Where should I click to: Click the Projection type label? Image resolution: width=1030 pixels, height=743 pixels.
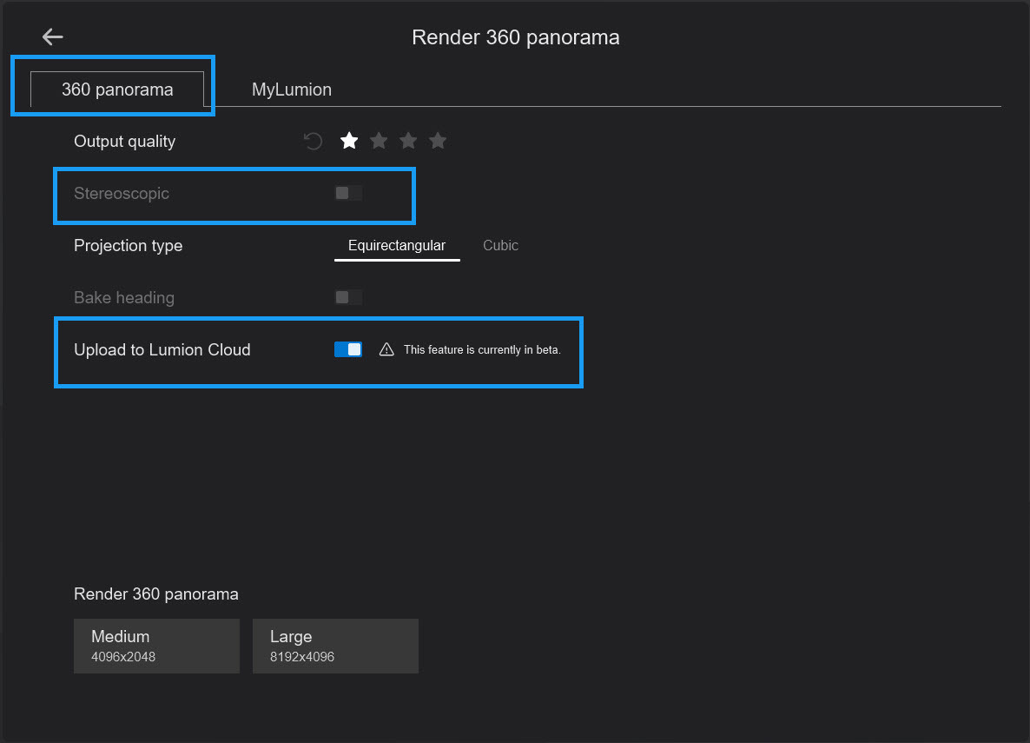click(128, 246)
